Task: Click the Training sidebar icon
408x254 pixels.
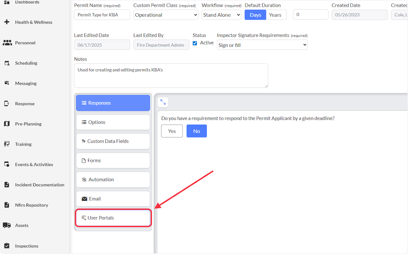Action: coord(6,144)
